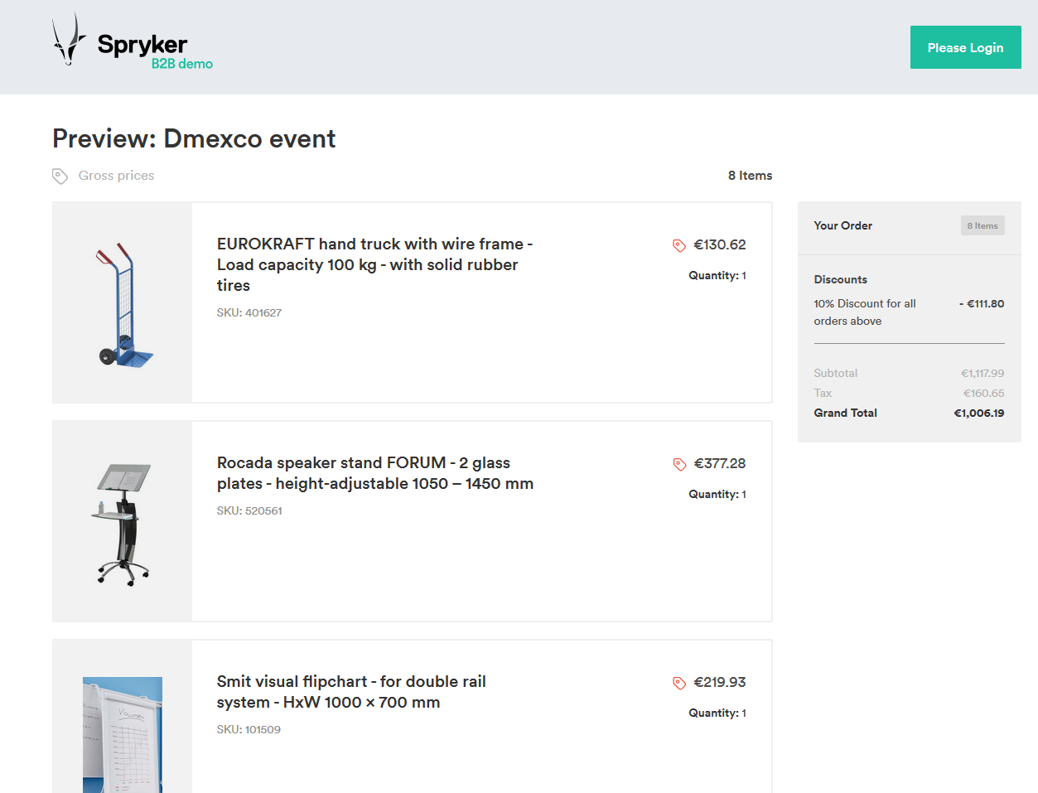Select the Tax €160.65 amount

click(983, 393)
